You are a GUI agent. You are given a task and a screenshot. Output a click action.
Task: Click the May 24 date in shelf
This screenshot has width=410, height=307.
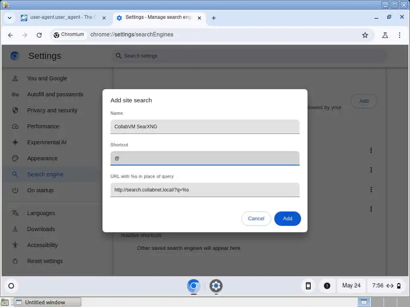click(351, 285)
